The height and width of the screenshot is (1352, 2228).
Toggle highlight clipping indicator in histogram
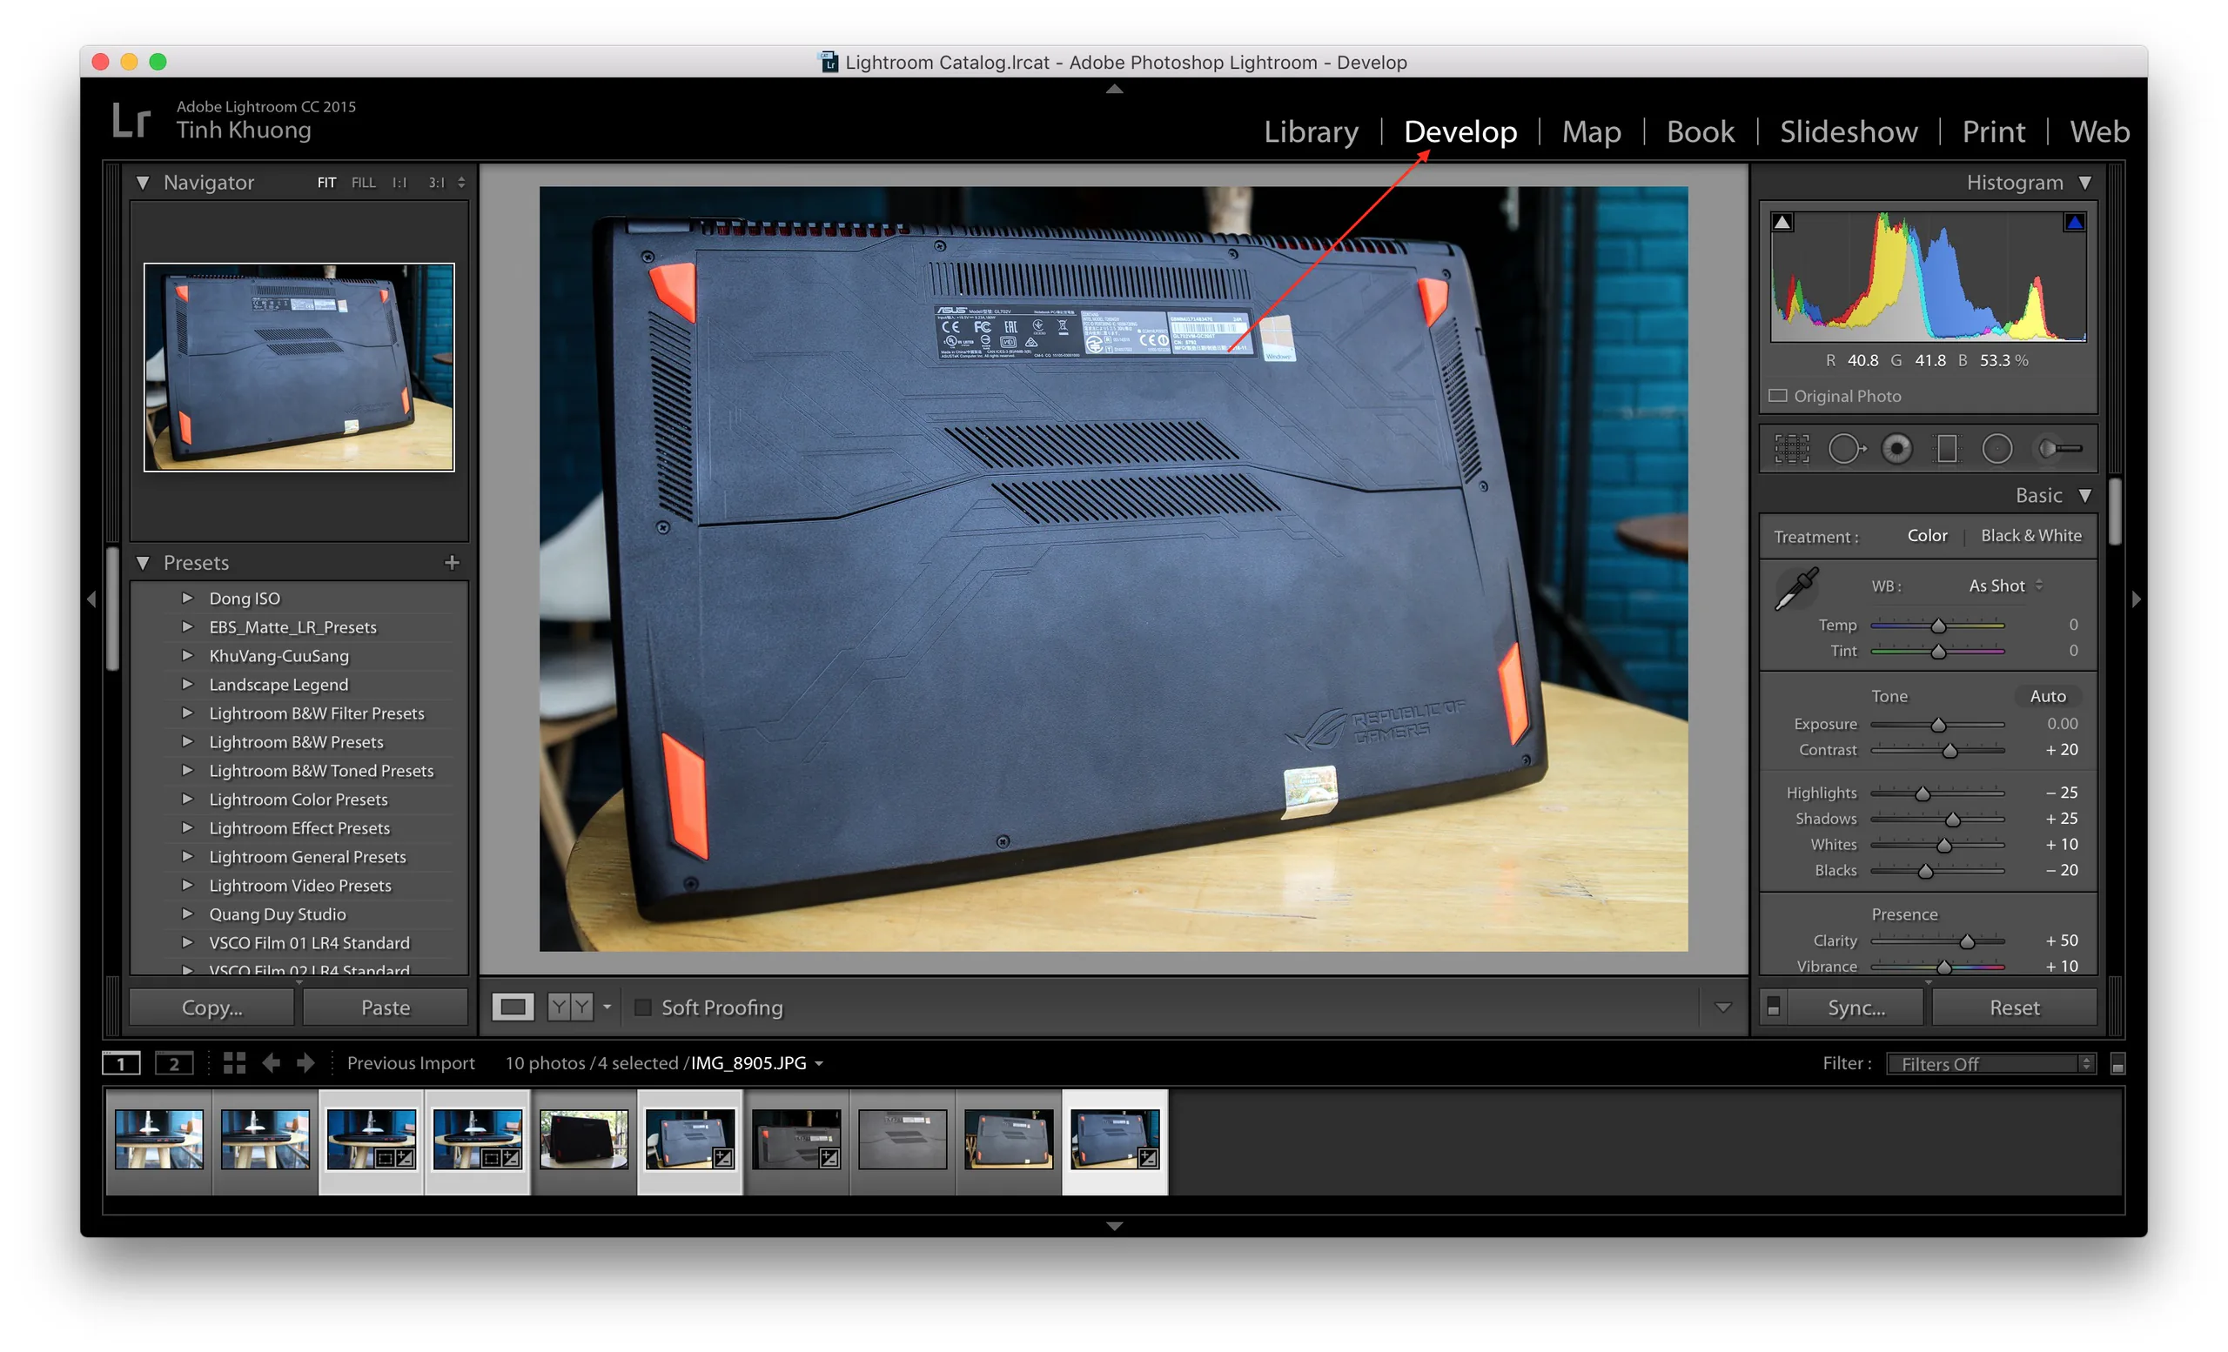(2074, 223)
